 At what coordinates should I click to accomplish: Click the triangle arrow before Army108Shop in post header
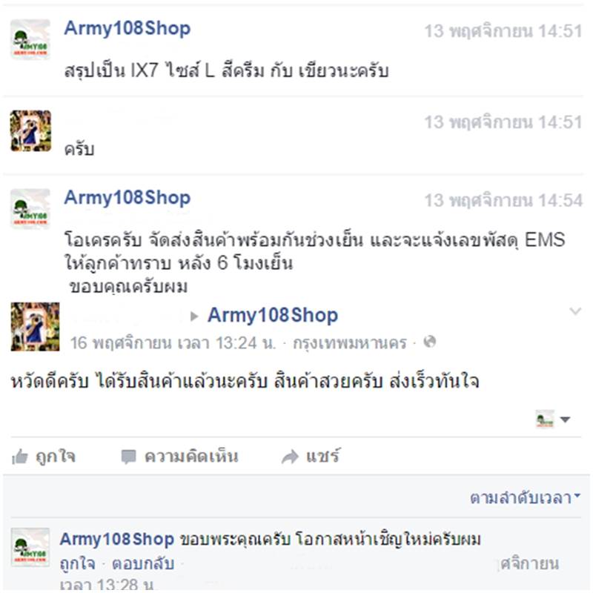click(x=194, y=317)
